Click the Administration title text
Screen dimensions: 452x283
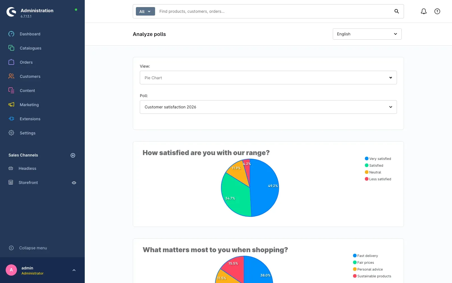click(x=37, y=10)
